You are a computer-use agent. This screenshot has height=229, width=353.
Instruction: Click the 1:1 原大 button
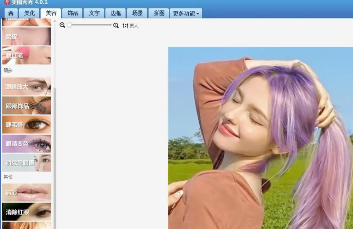130,26
